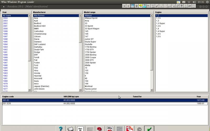Click the red cards icon in bottom bar
Viewport: 210px width, 131px height.
pyautogui.click(x=129, y=129)
